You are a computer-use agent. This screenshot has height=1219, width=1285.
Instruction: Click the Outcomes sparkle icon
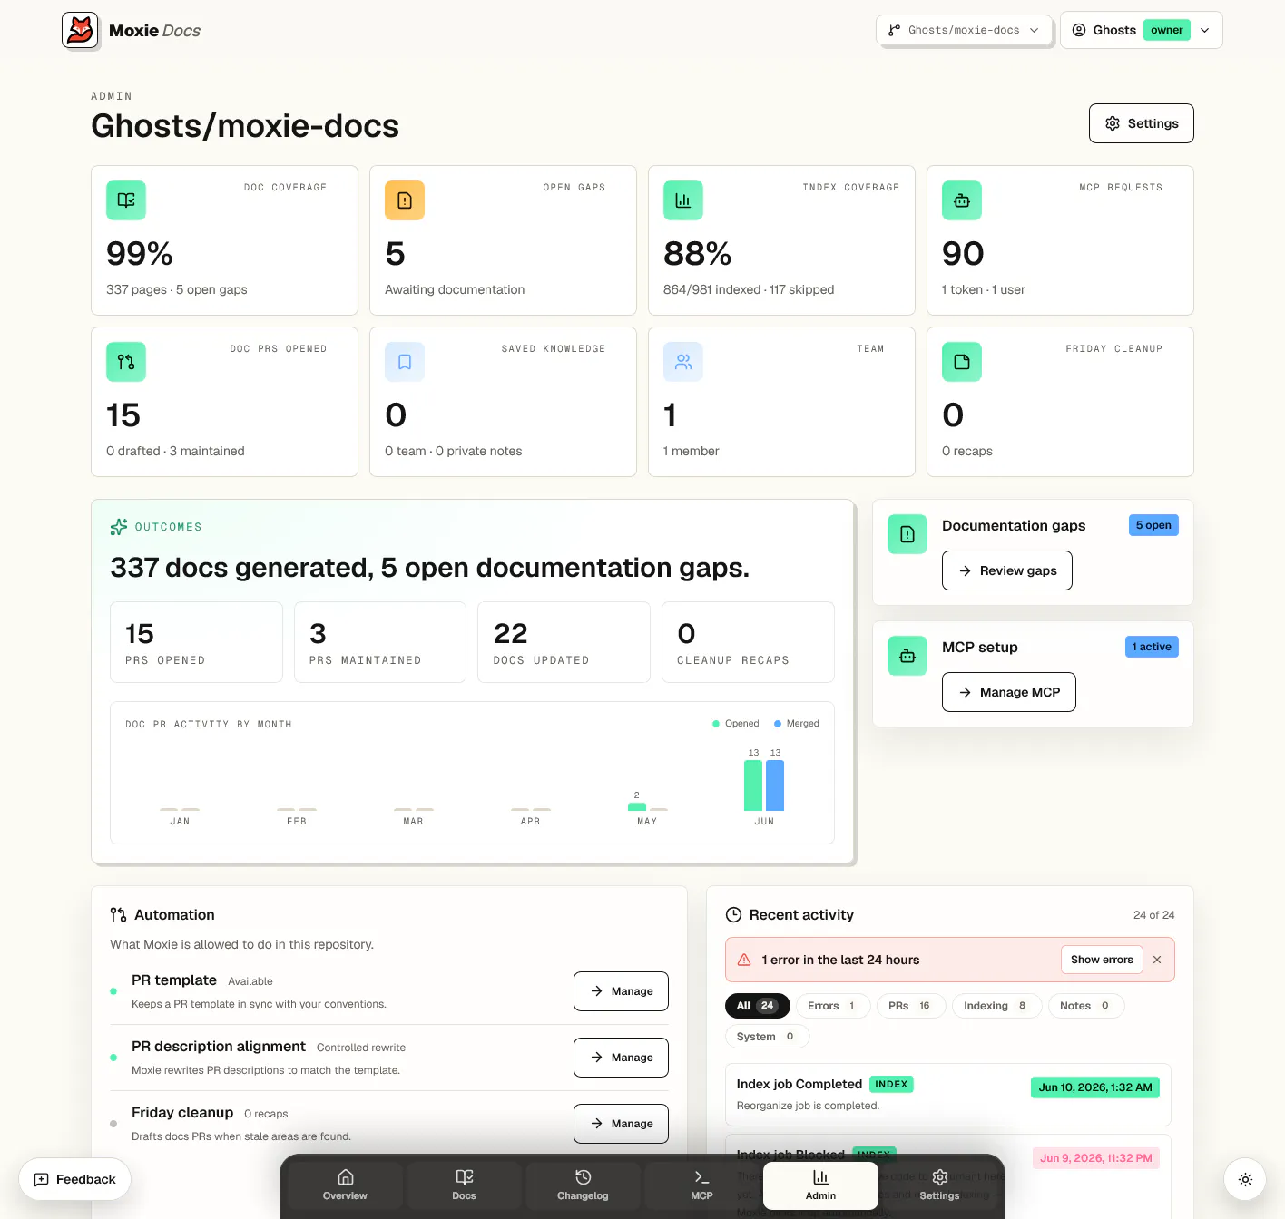tap(119, 527)
